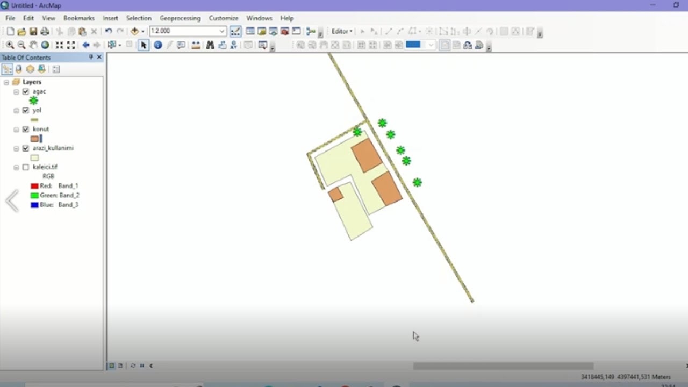This screenshot has width=688, height=387.
Task: Toggle the konut layer visibility checkbox
Action: [25, 129]
